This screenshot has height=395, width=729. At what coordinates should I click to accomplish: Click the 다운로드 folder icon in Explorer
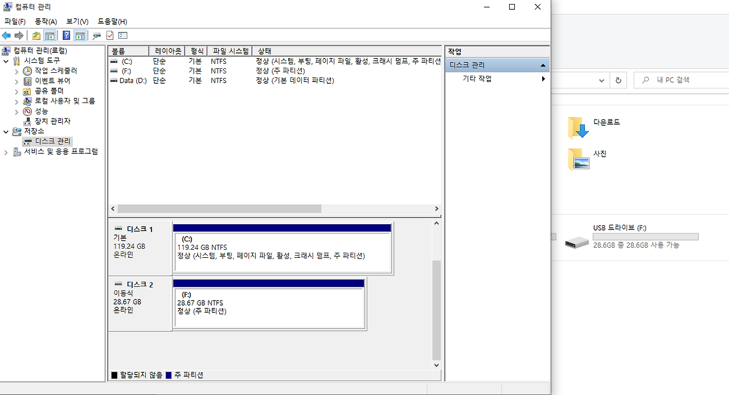578,128
